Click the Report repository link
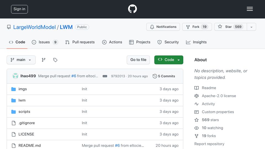 209,144
